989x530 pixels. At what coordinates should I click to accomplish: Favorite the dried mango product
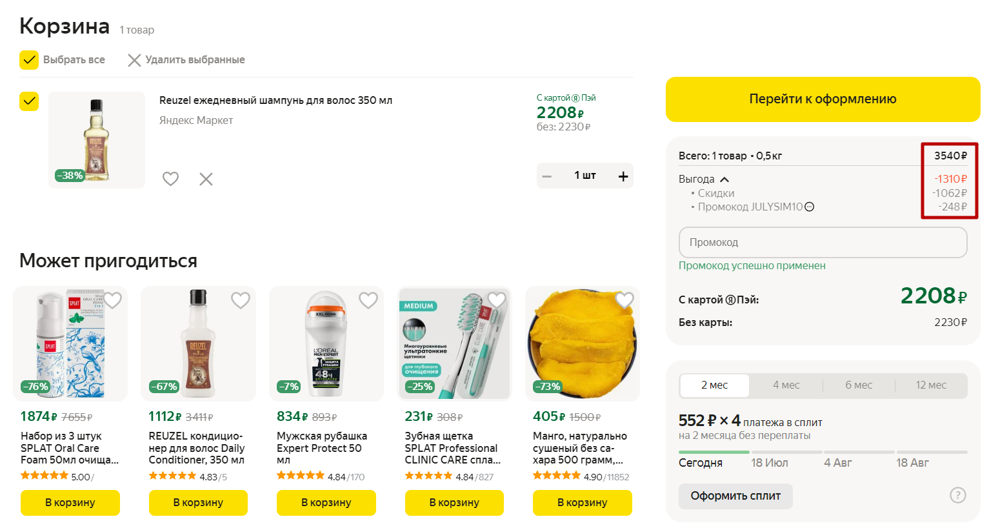(624, 300)
